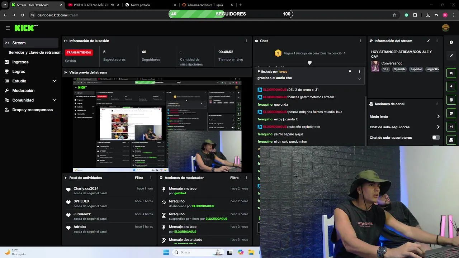
Task: Open browser extensions puzzle icon
Action: [x=415, y=15]
